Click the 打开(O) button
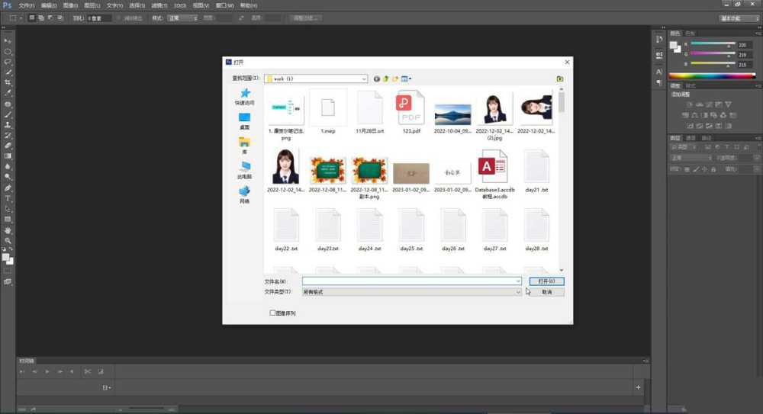This screenshot has height=414, width=763. point(546,281)
